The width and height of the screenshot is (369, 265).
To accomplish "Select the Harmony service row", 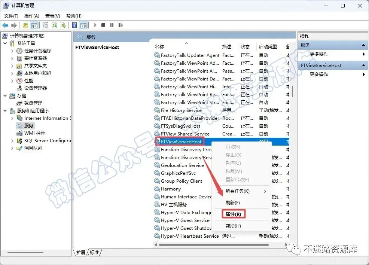I will click(x=183, y=189).
